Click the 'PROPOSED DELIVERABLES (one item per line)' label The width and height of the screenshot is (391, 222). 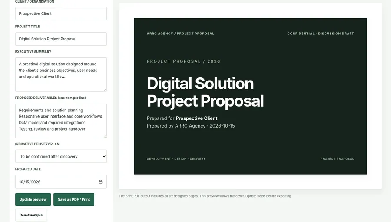[50, 98]
